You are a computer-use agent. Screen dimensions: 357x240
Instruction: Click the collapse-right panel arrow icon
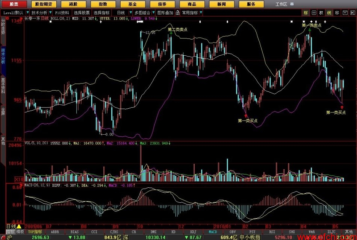tap(352, 13)
